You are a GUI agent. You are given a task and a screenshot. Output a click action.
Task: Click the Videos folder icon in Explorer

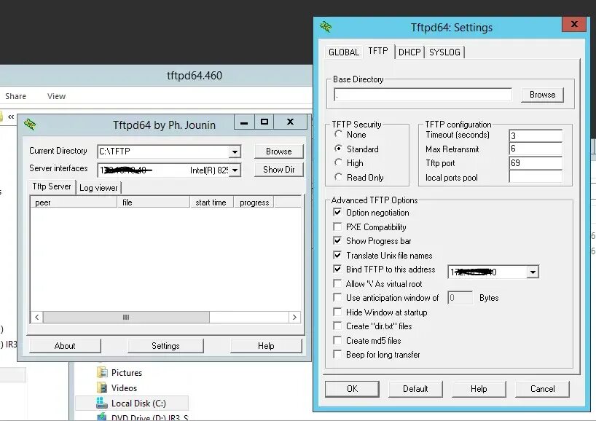(x=102, y=388)
